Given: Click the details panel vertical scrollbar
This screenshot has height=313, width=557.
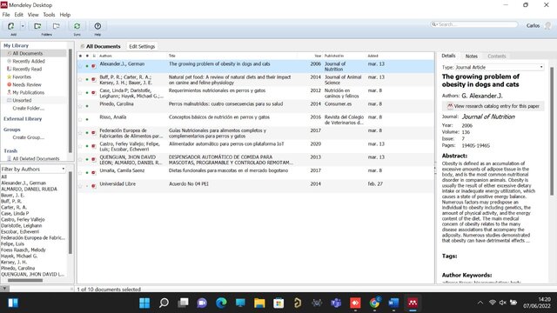Looking at the screenshot, I should 552,131.
